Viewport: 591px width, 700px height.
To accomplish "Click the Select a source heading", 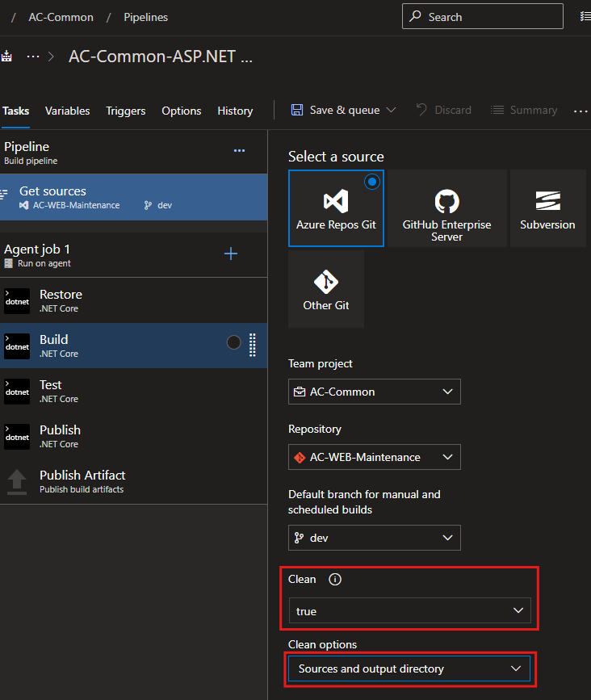I will (x=336, y=157).
